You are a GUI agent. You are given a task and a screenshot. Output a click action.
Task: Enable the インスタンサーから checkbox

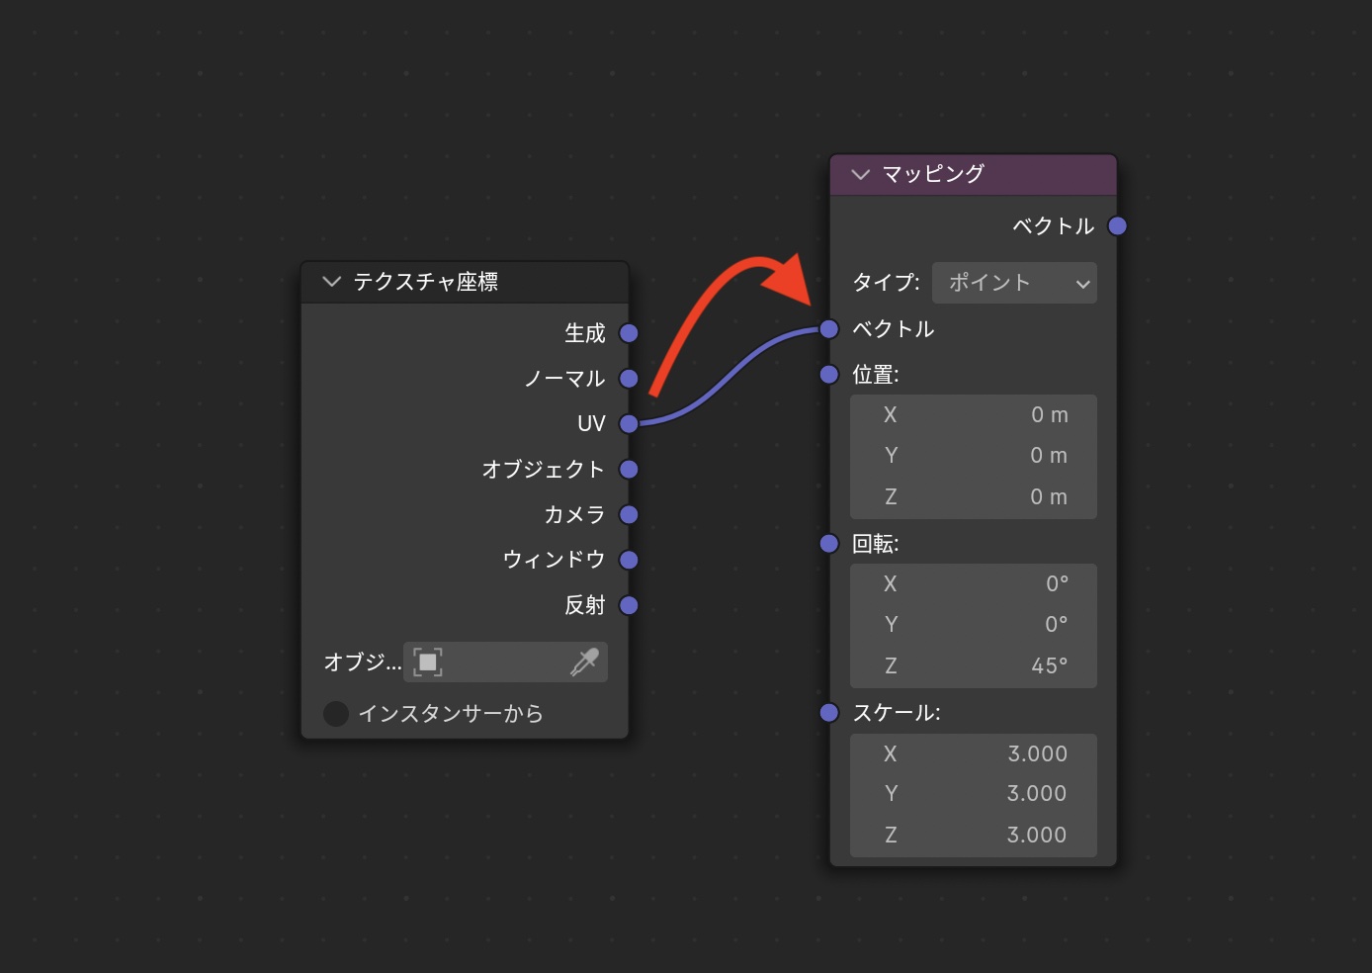(x=336, y=713)
